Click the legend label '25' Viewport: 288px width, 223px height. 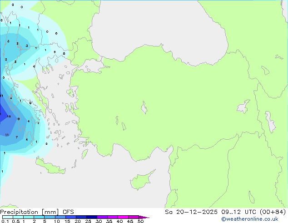click(88, 221)
